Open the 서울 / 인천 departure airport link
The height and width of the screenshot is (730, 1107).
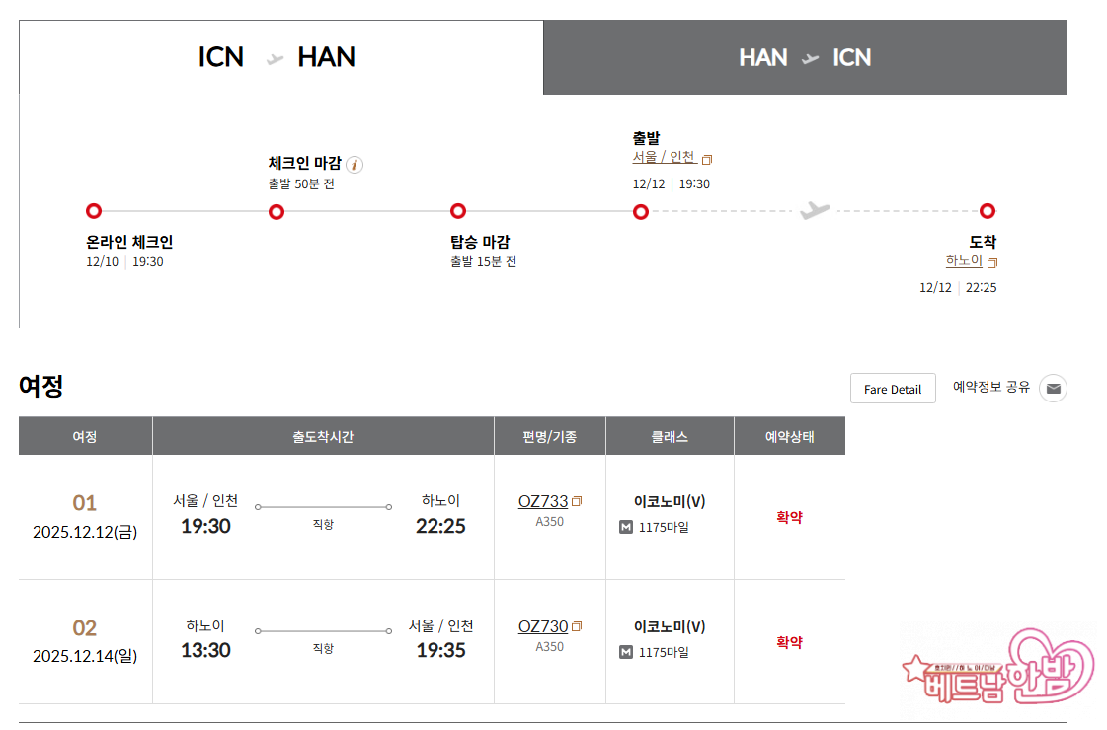[x=665, y=158]
